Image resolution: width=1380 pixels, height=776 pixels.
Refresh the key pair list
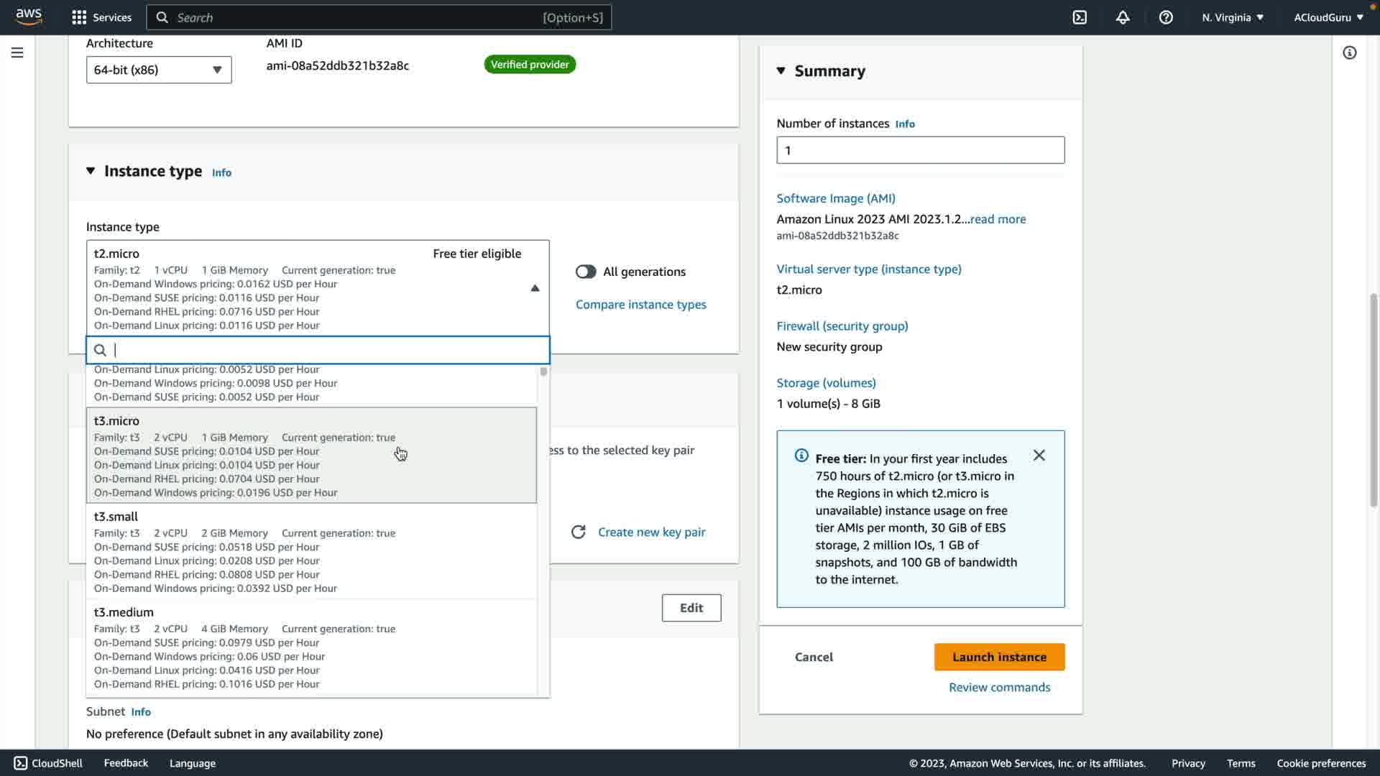point(578,532)
